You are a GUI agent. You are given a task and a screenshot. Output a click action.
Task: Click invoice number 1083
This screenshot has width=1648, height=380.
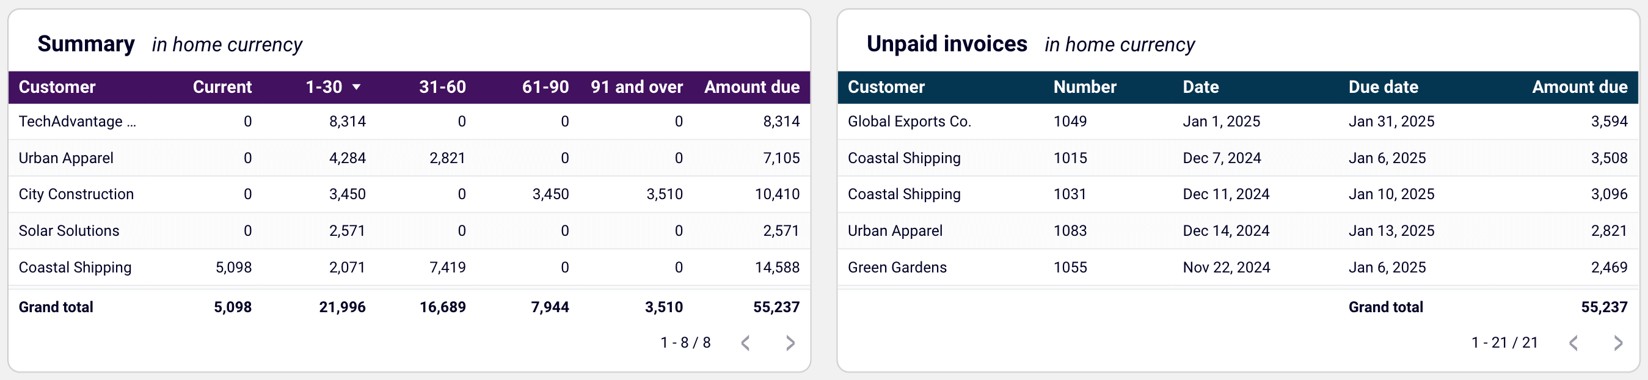[x=1070, y=230]
